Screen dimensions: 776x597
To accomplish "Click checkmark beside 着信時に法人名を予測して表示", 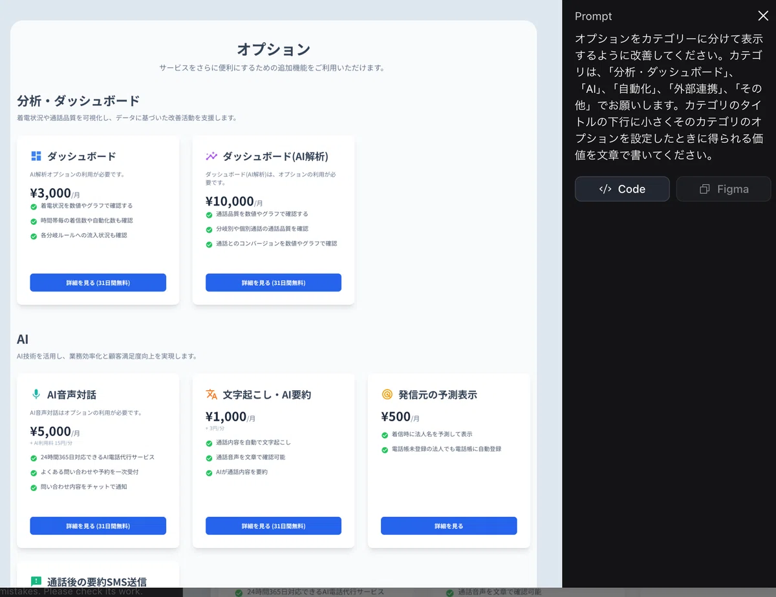I will [385, 435].
